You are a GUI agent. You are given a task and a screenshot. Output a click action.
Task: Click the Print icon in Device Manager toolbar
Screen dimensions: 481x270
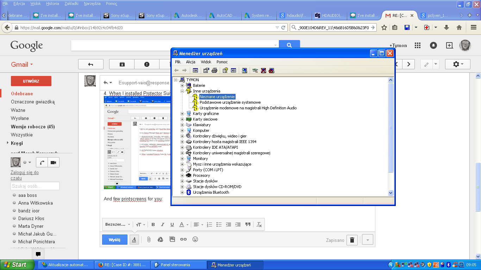coord(214,70)
